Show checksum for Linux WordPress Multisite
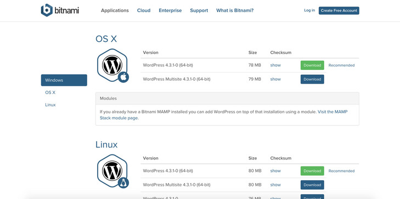Screen dimensions: 400x199 click(x=275, y=185)
